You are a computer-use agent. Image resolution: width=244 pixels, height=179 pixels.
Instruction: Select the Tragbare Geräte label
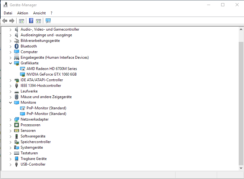[x=33, y=159]
